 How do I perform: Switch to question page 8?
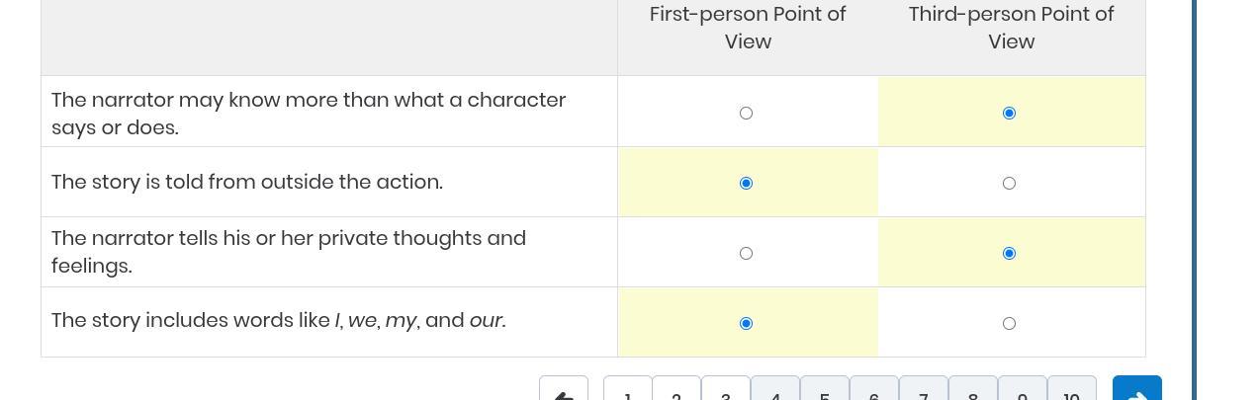click(973, 390)
